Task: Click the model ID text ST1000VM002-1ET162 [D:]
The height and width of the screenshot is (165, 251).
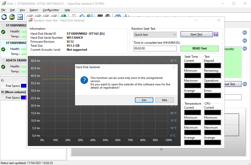Action: 85,34
